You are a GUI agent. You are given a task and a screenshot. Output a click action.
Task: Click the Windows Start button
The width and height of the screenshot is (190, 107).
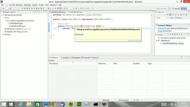click(x=4, y=104)
